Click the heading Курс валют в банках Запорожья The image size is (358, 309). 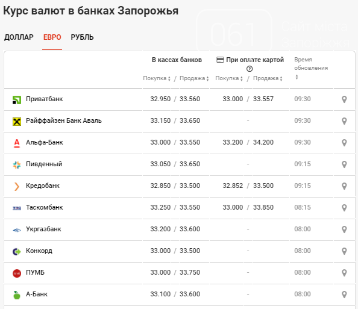pyautogui.click(x=90, y=11)
